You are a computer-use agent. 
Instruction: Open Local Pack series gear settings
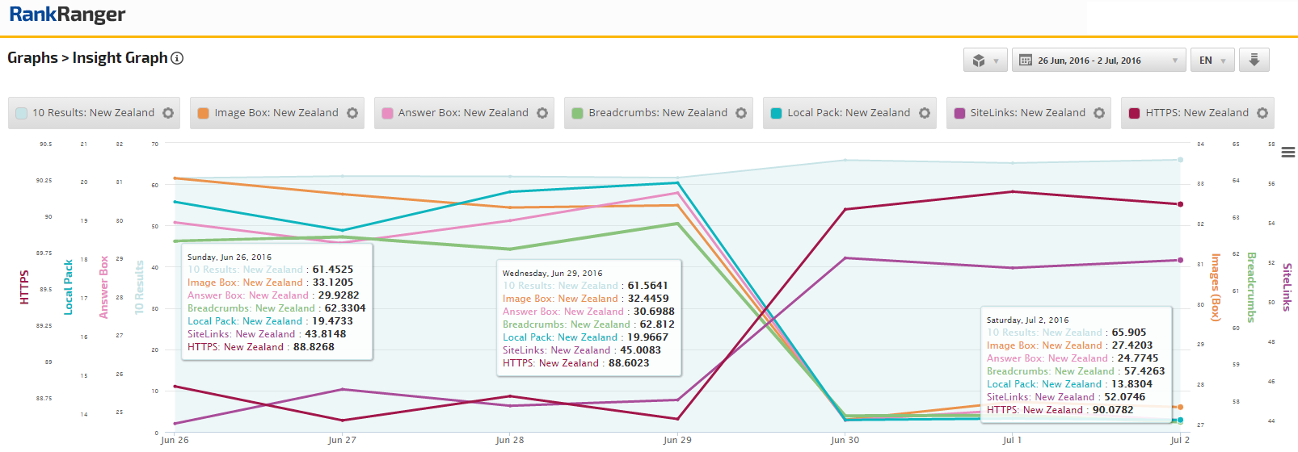(925, 113)
